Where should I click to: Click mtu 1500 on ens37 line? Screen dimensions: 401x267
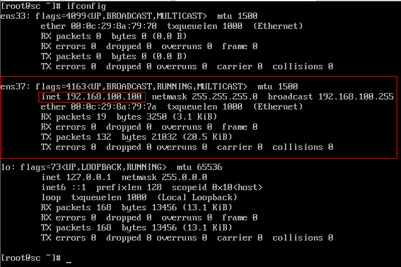point(277,86)
